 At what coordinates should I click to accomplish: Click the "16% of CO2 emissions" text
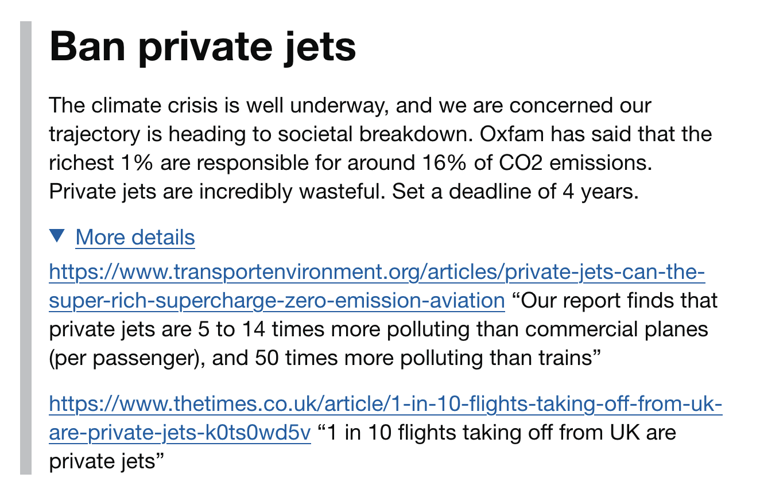coord(546,163)
